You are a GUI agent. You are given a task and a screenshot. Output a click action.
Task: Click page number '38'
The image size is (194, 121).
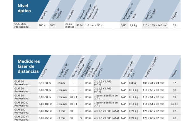click(174, 90)
